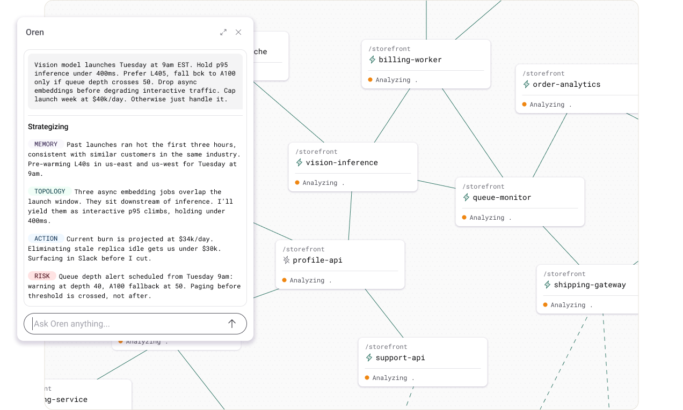Select the profile-api node name
Screen dimensions: 683x410
(x=317, y=260)
